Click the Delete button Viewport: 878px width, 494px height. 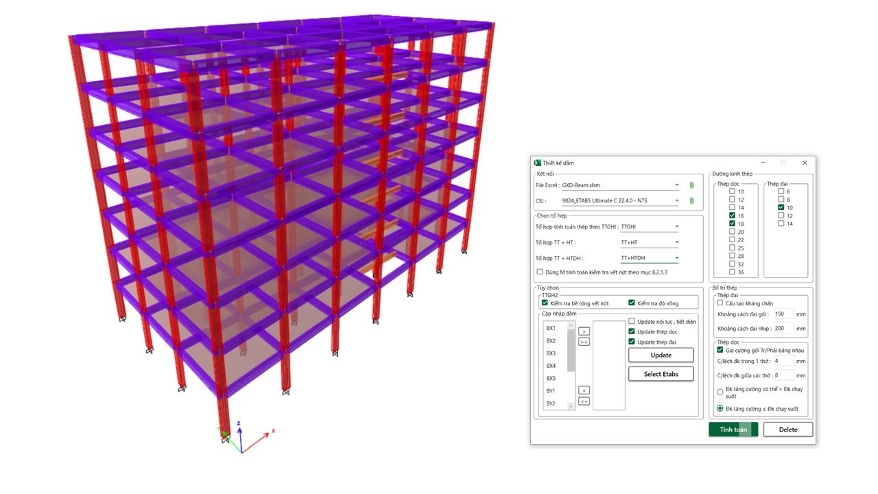(788, 430)
